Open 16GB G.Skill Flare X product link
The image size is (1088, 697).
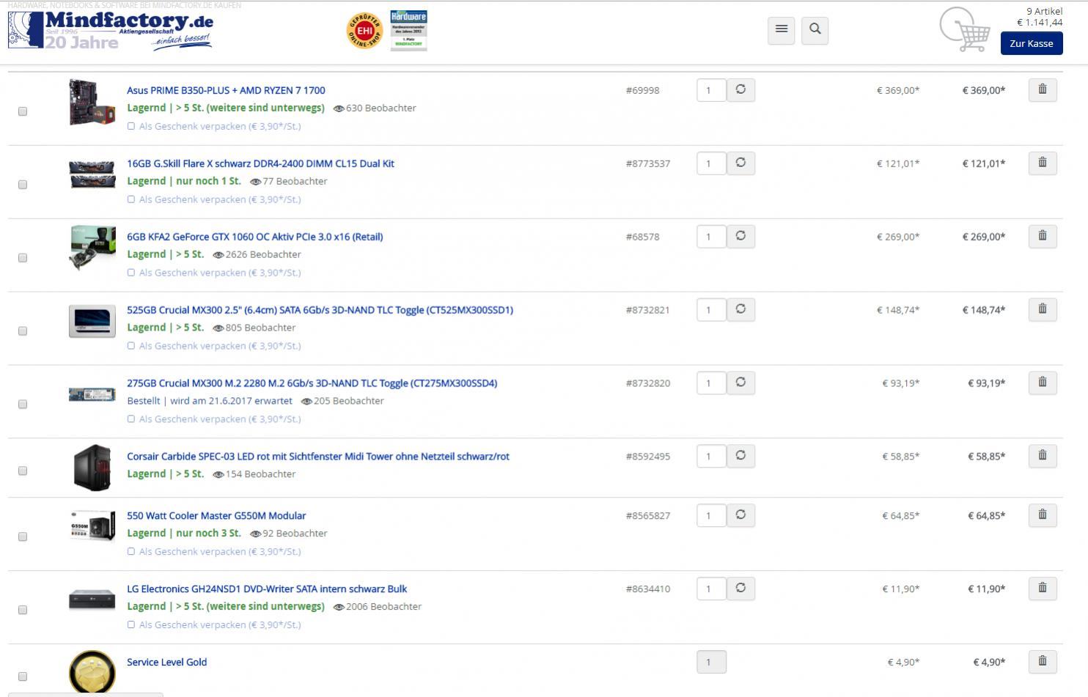(260, 163)
